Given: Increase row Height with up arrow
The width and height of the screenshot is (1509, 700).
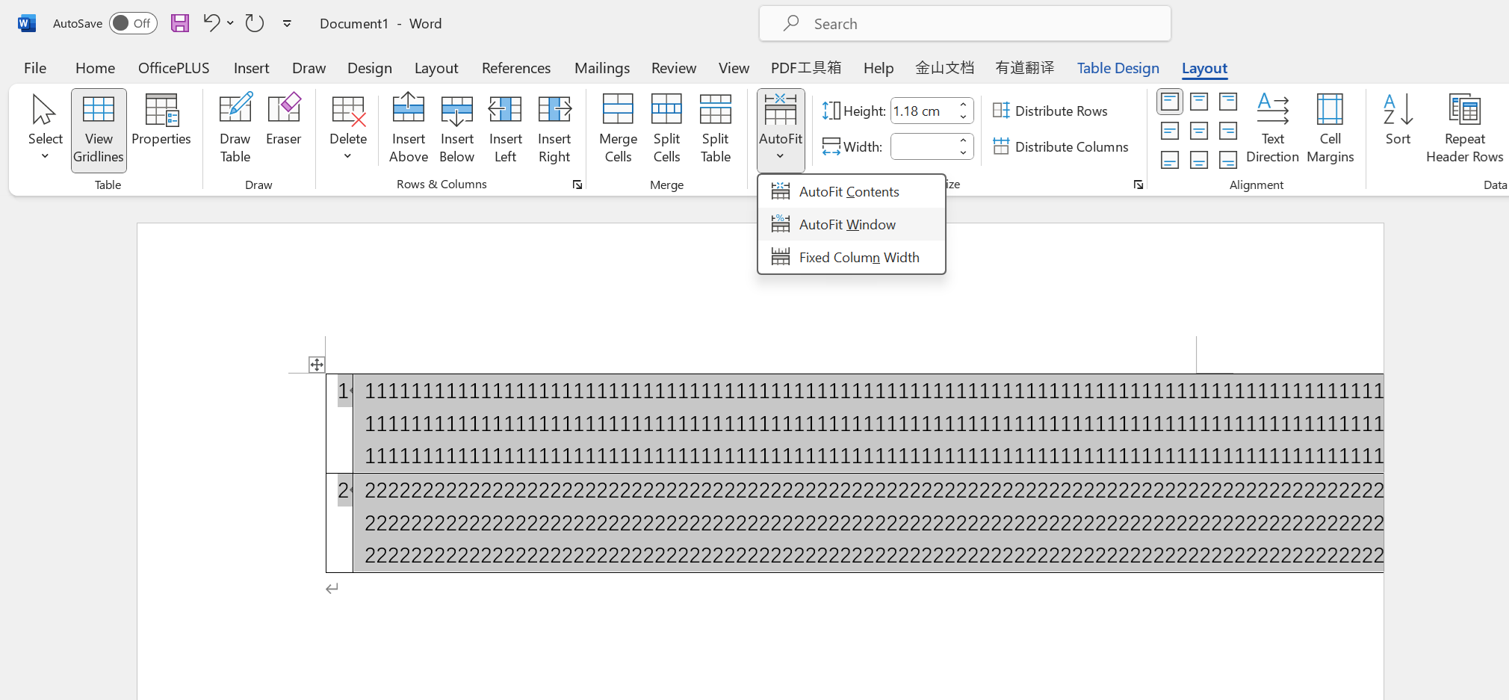Looking at the screenshot, I should 964,105.
